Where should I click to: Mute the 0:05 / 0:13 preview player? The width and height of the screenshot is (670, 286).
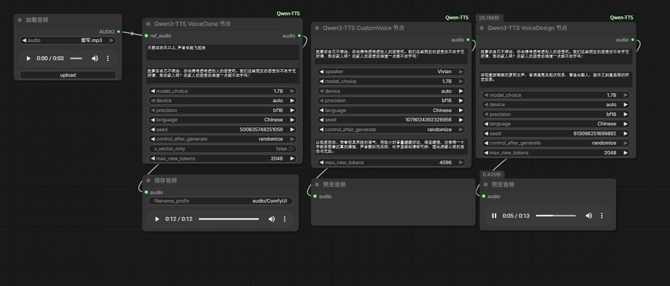point(588,216)
